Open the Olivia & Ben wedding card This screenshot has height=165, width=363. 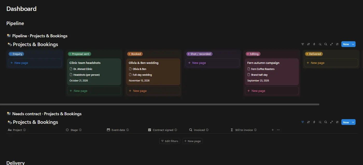coord(153,72)
